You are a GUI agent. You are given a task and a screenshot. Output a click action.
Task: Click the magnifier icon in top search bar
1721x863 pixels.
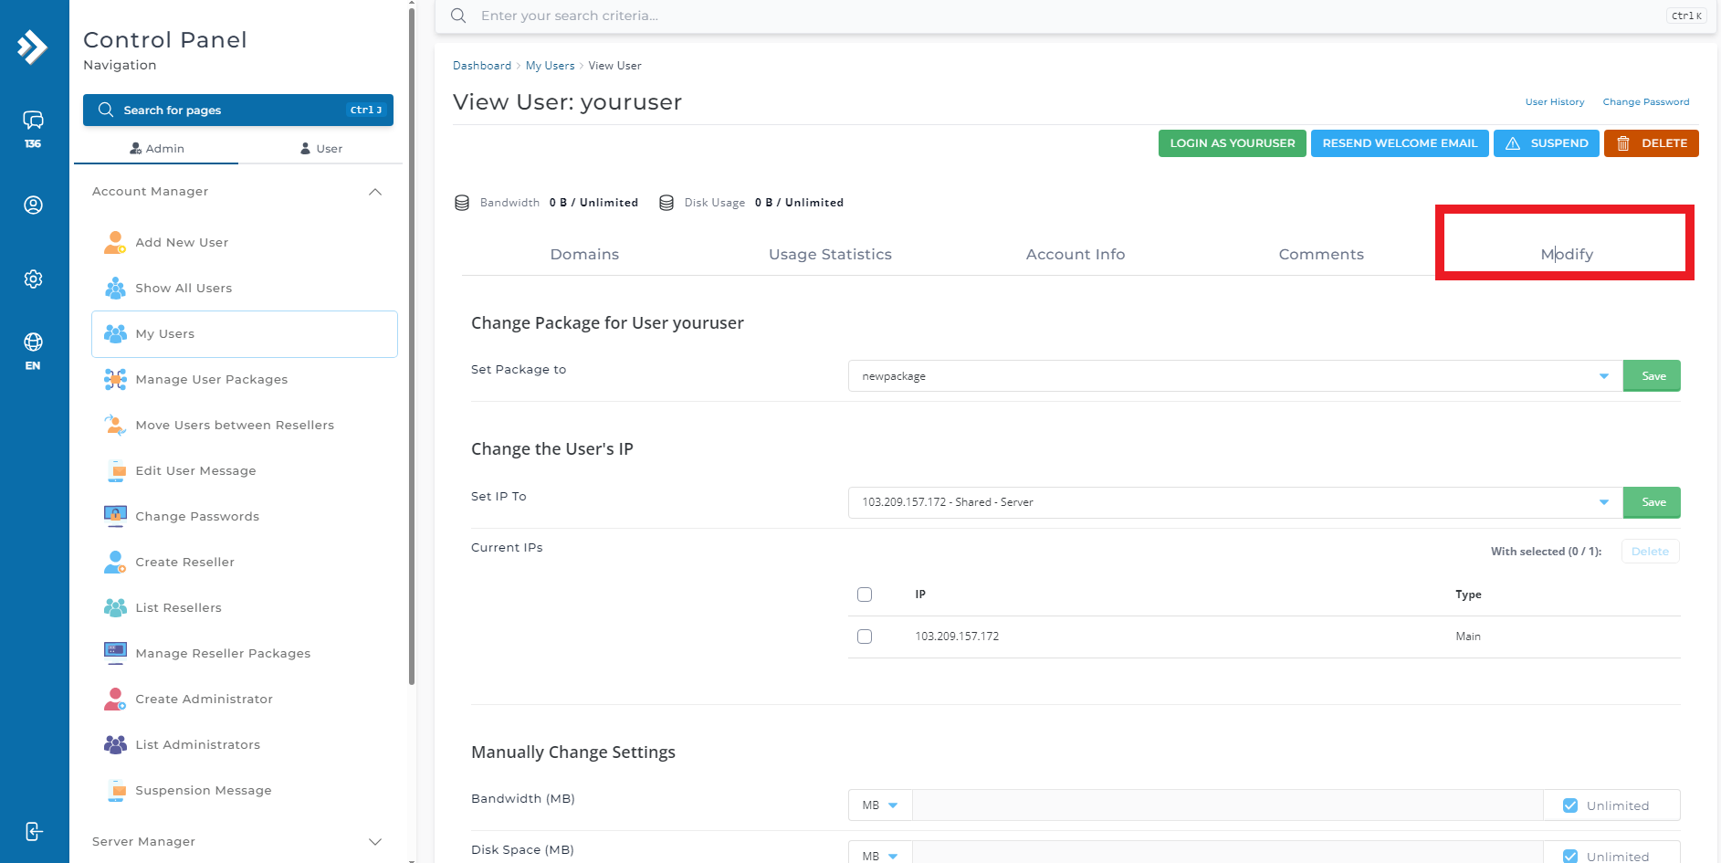point(458,16)
